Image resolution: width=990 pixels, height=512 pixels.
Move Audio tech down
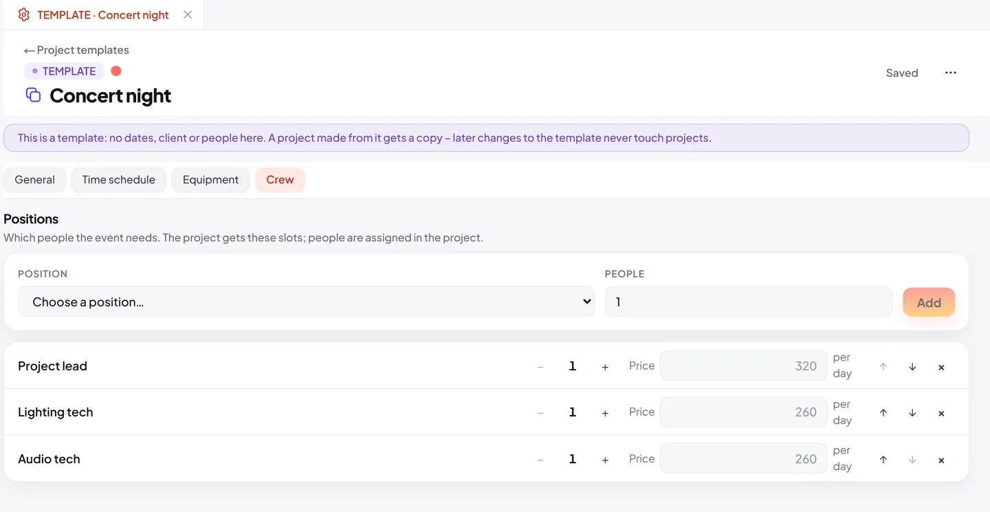coord(912,460)
